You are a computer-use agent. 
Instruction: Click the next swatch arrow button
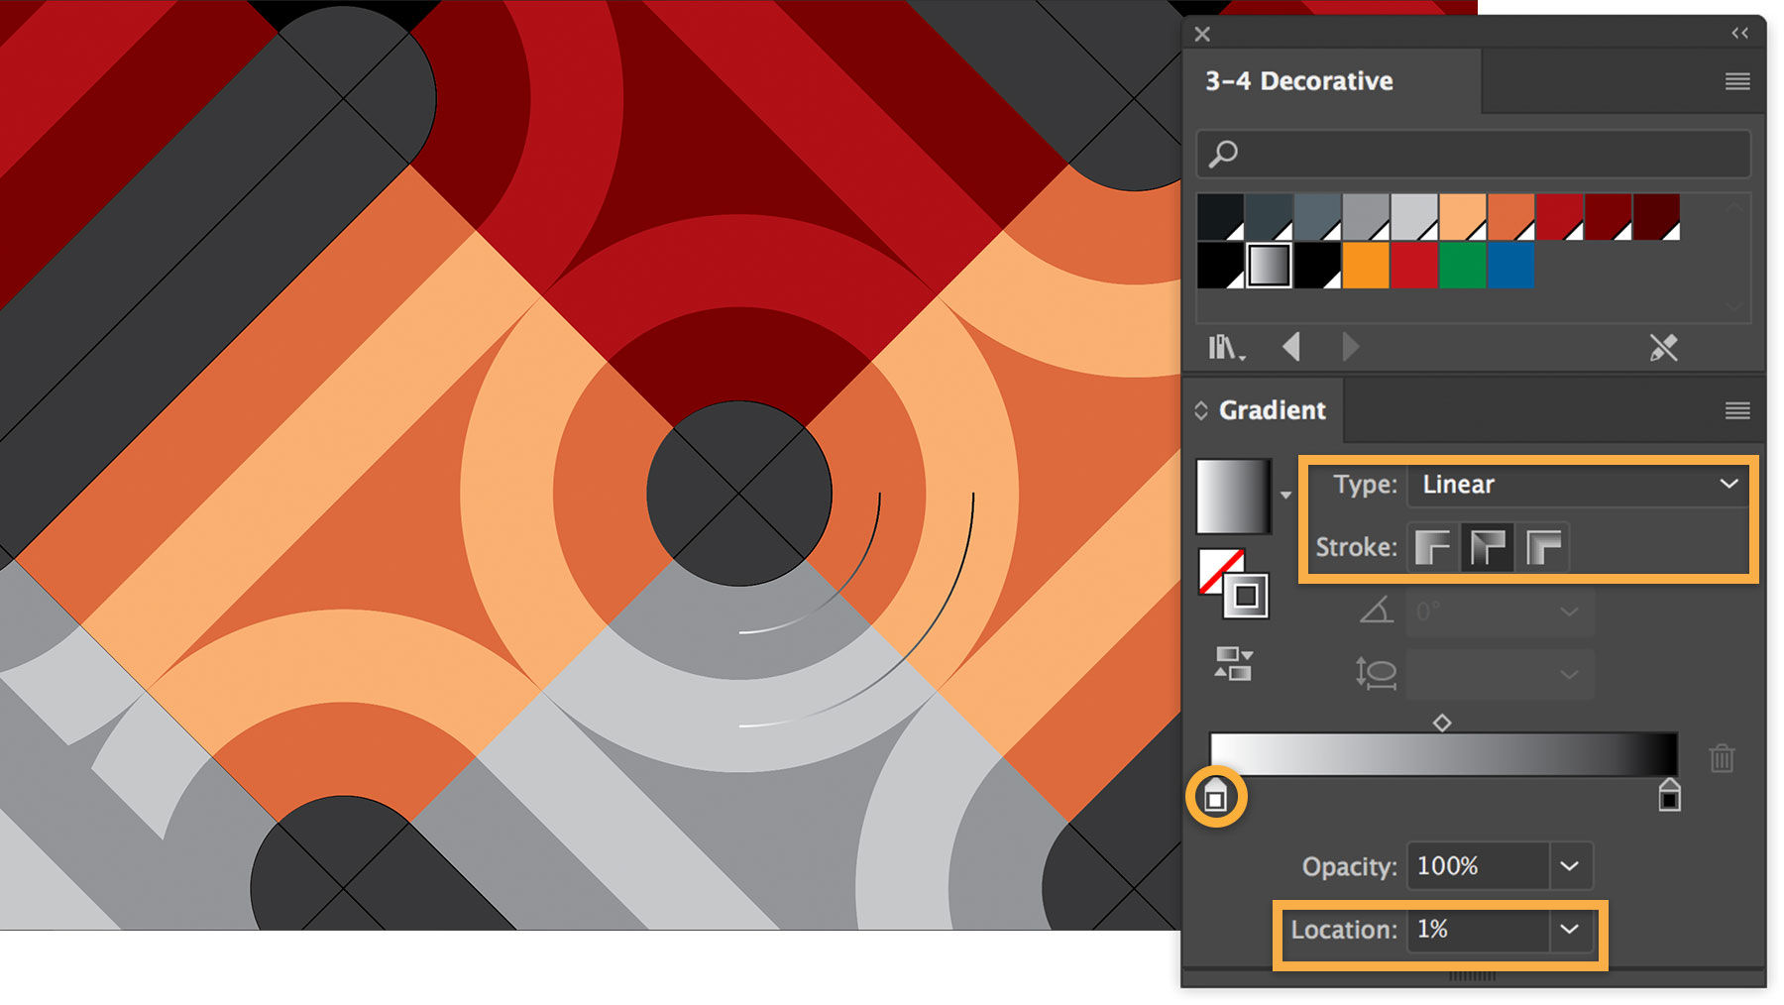coord(1349,346)
